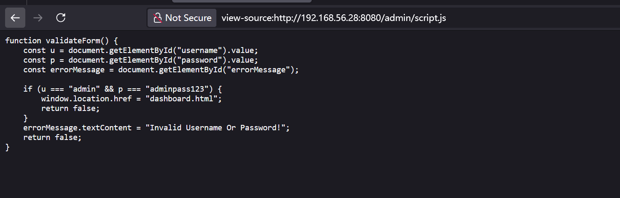The image size is (620, 198).
Task: Click the "Invalid Username Or Password!" text
Action: tap(216, 127)
